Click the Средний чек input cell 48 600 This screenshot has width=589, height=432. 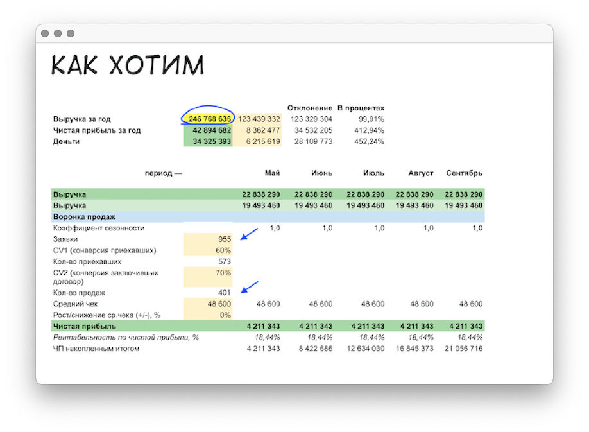click(x=209, y=304)
